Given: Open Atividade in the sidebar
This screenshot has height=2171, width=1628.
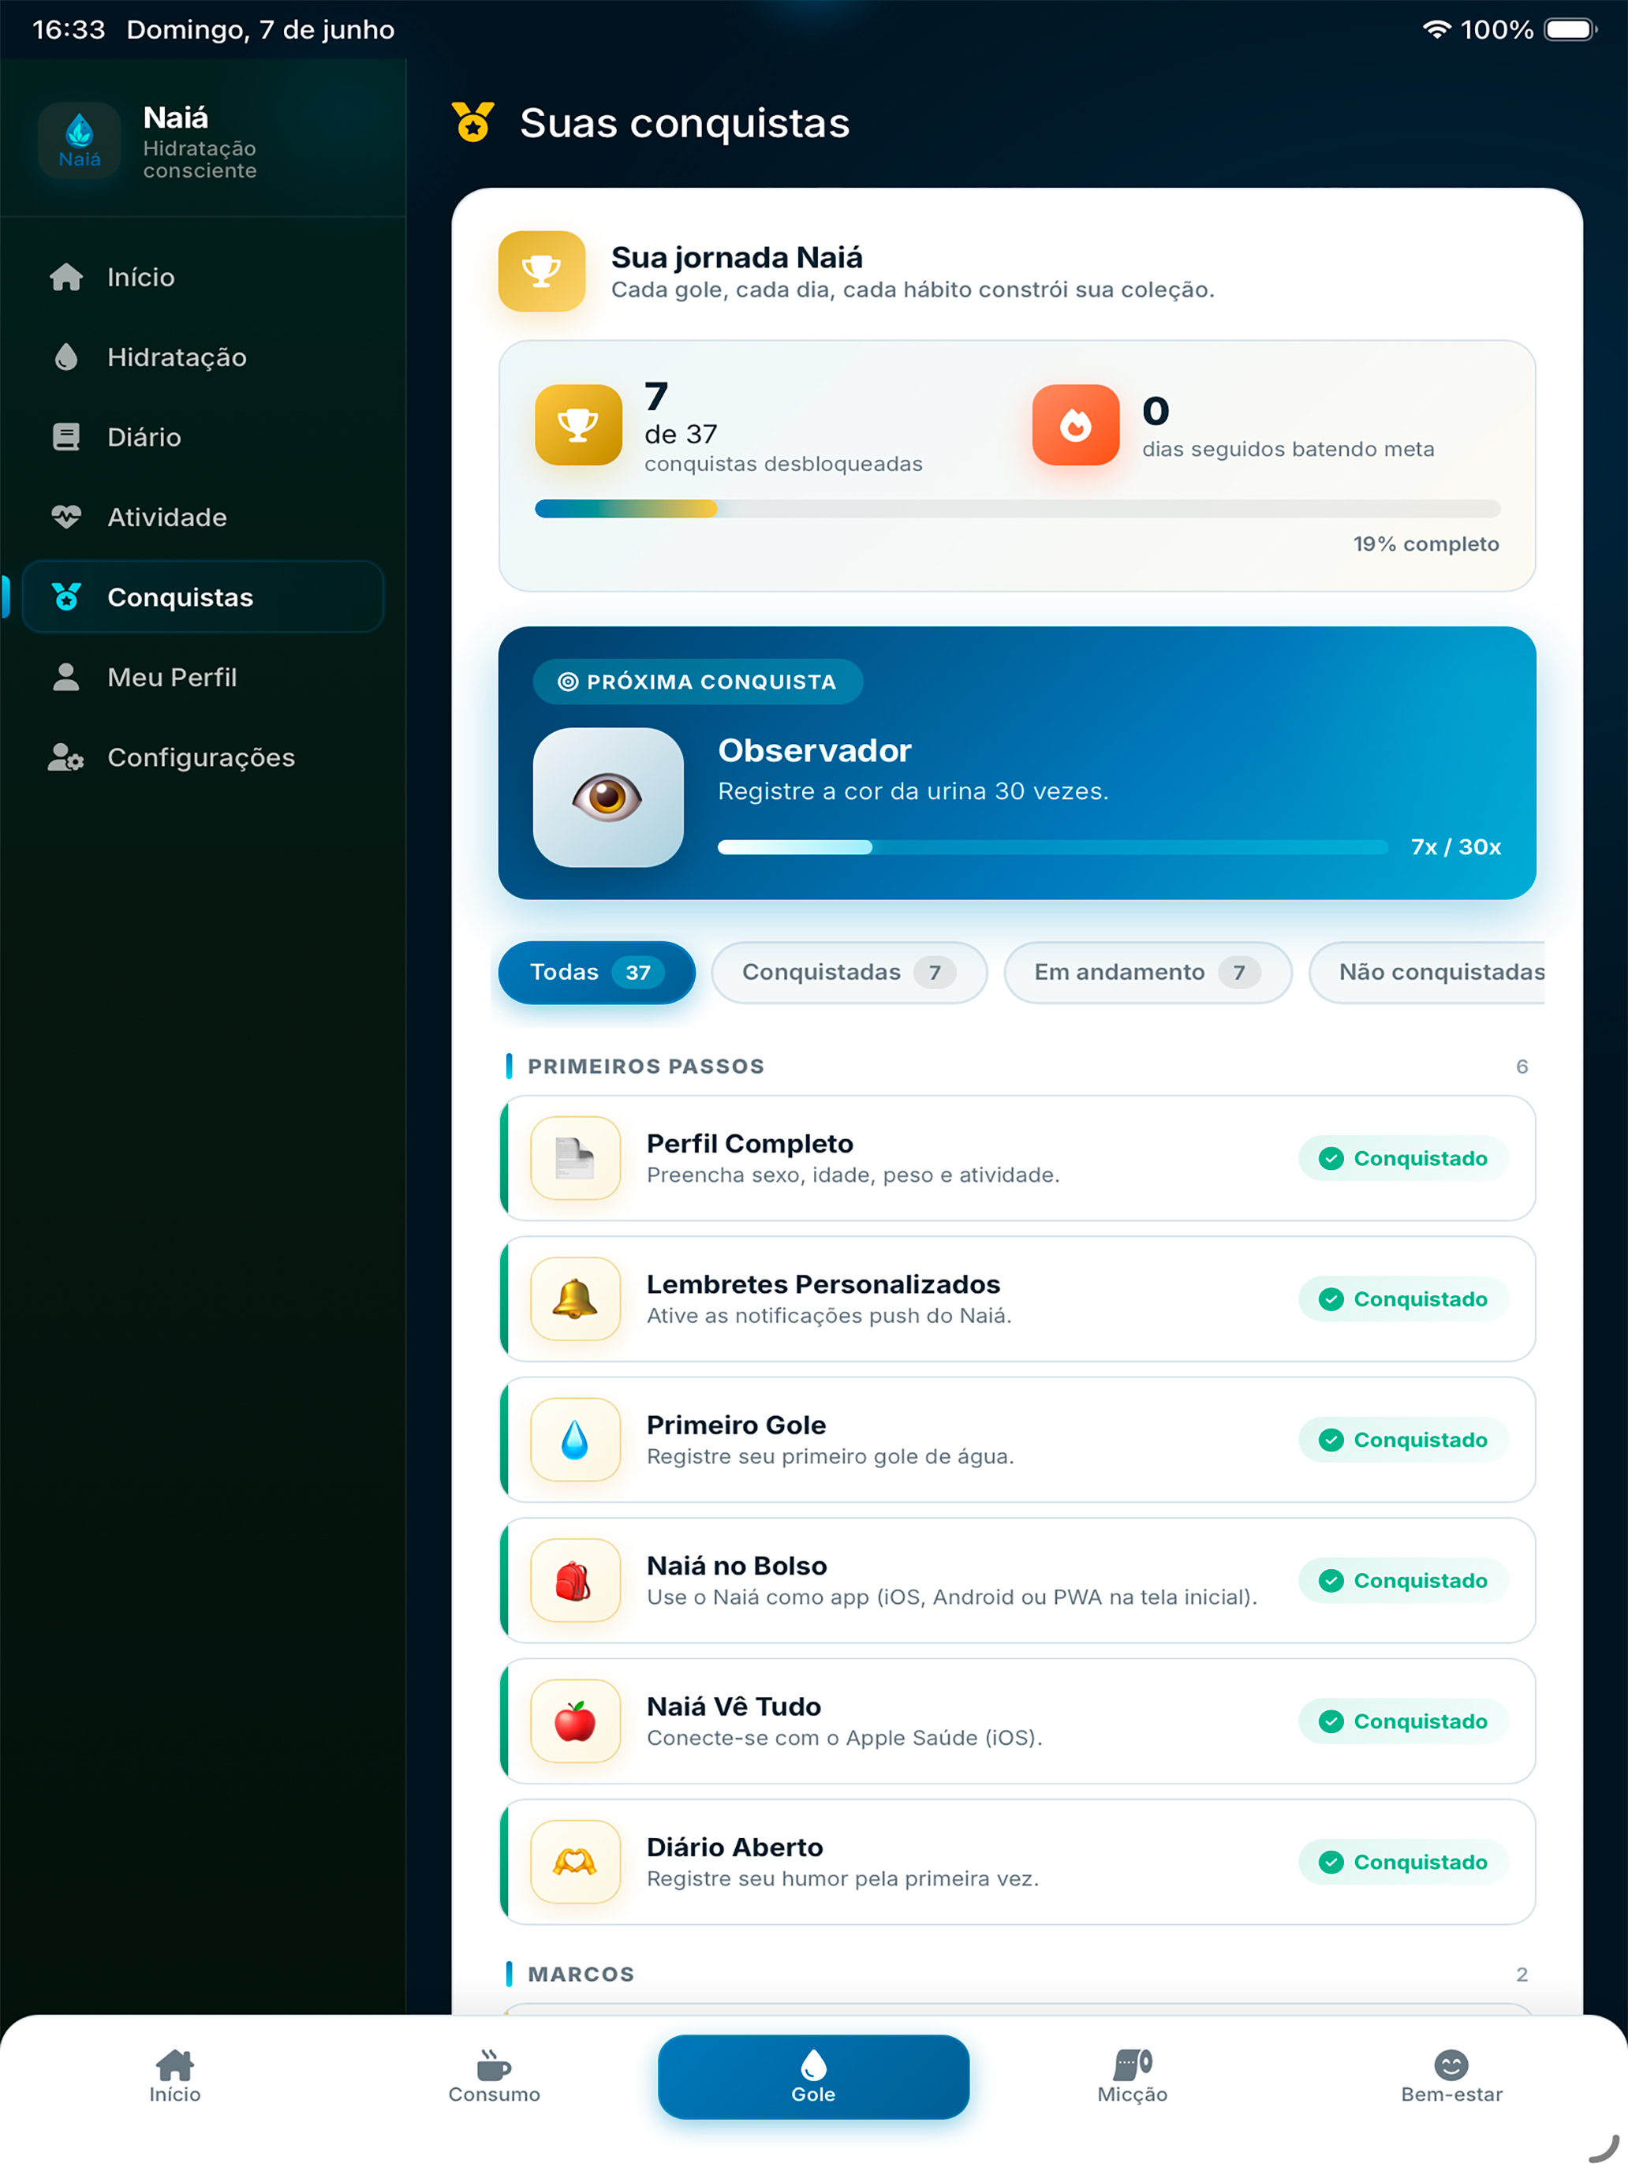Looking at the screenshot, I should pos(203,518).
